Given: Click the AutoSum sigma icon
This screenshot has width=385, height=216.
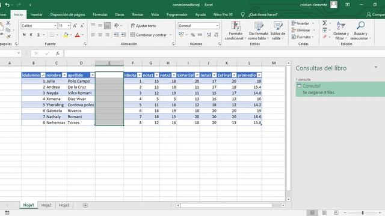Looking at the screenshot, I should (x=325, y=23).
